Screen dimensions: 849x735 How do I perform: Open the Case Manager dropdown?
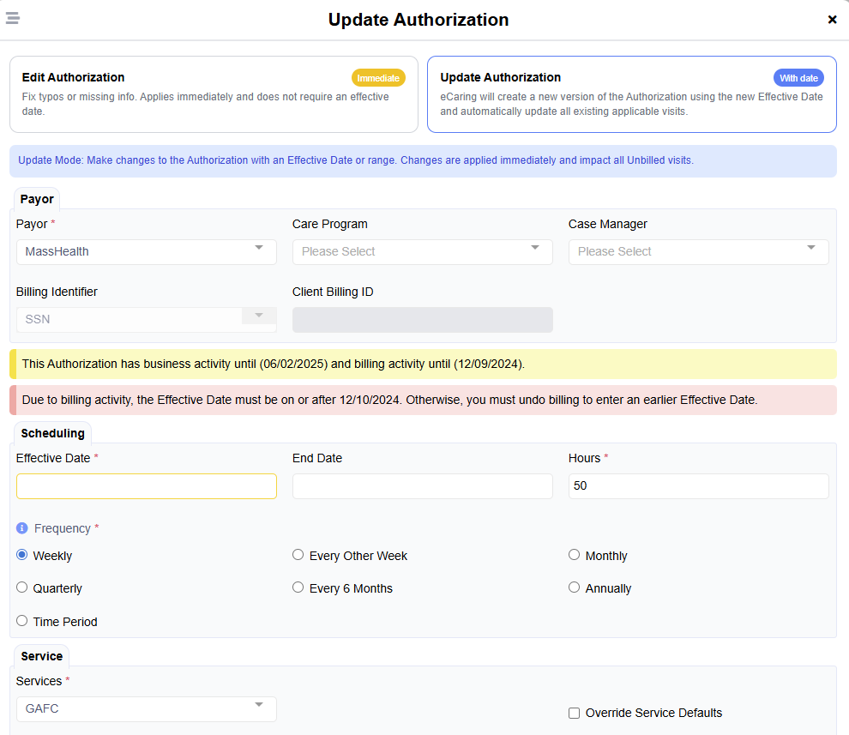tap(698, 251)
